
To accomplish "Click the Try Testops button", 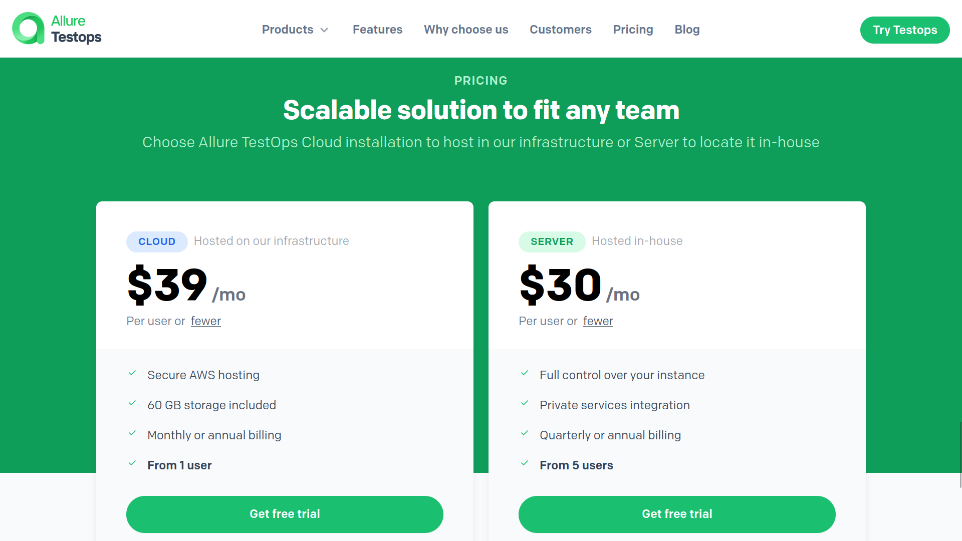I will point(905,30).
